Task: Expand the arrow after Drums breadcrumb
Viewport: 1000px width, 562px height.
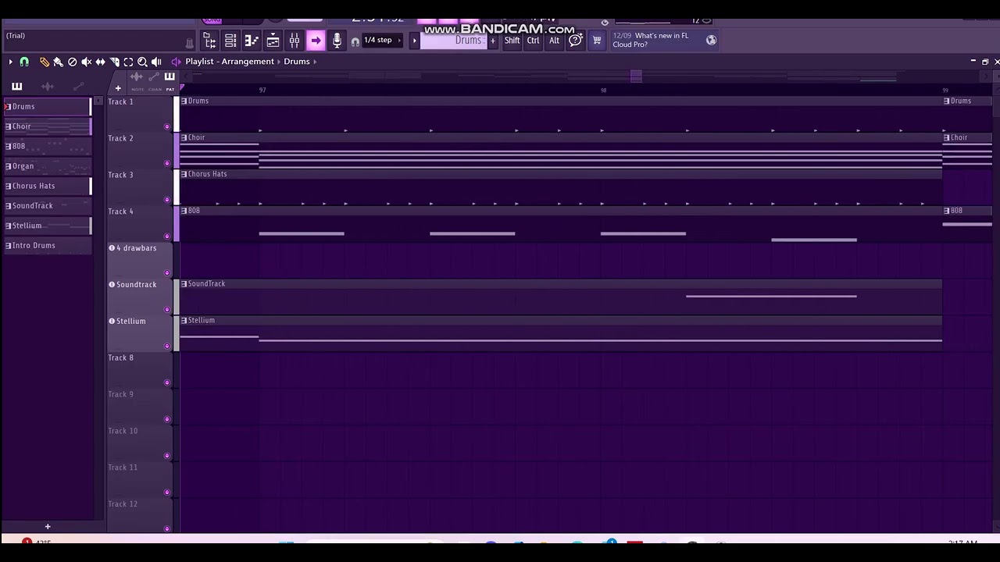Action: [315, 62]
